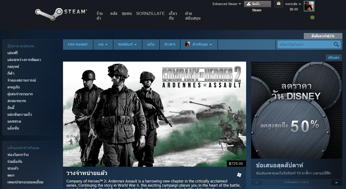This screenshot has height=189, width=346.
Task: Click the Company of Heroes description text
Action: (x=153, y=184)
